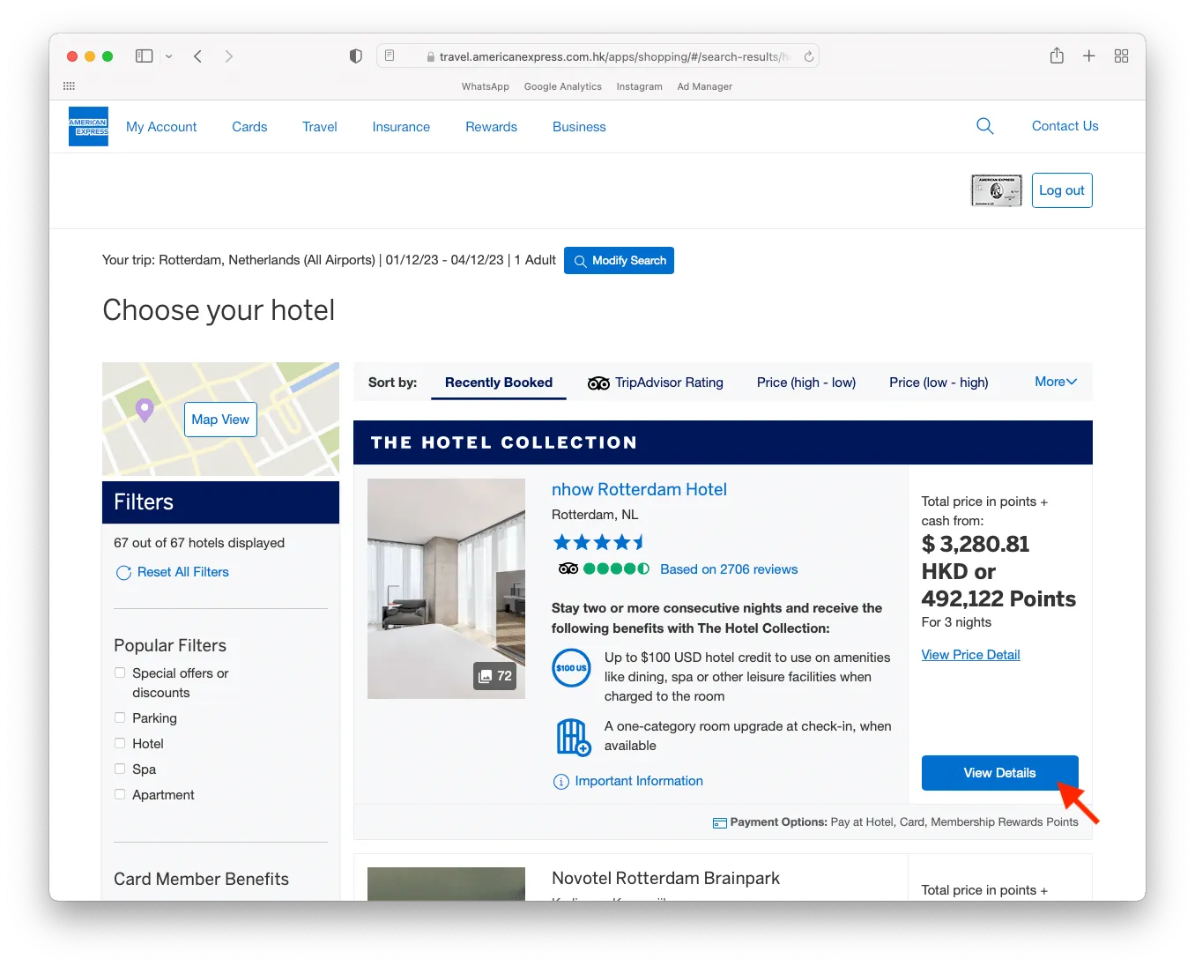Image resolution: width=1195 pixels, height=966 pixels.
Task: Click the American Express logo
Action: pos(88,126)
